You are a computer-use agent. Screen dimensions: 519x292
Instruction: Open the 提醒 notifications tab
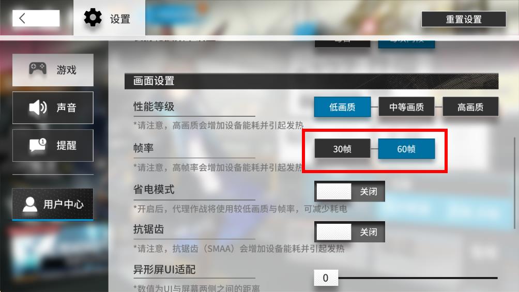point(53,145)
